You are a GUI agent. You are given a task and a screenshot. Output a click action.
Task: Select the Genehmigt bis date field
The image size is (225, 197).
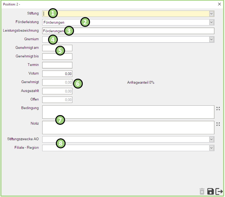click(57, 56)
